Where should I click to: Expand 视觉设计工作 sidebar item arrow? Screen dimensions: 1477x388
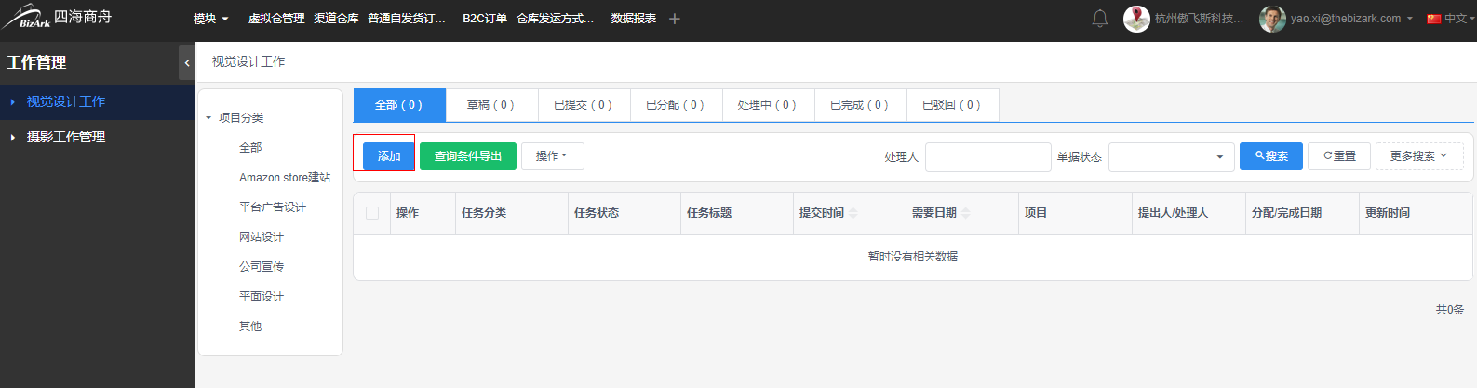(12, 102)
